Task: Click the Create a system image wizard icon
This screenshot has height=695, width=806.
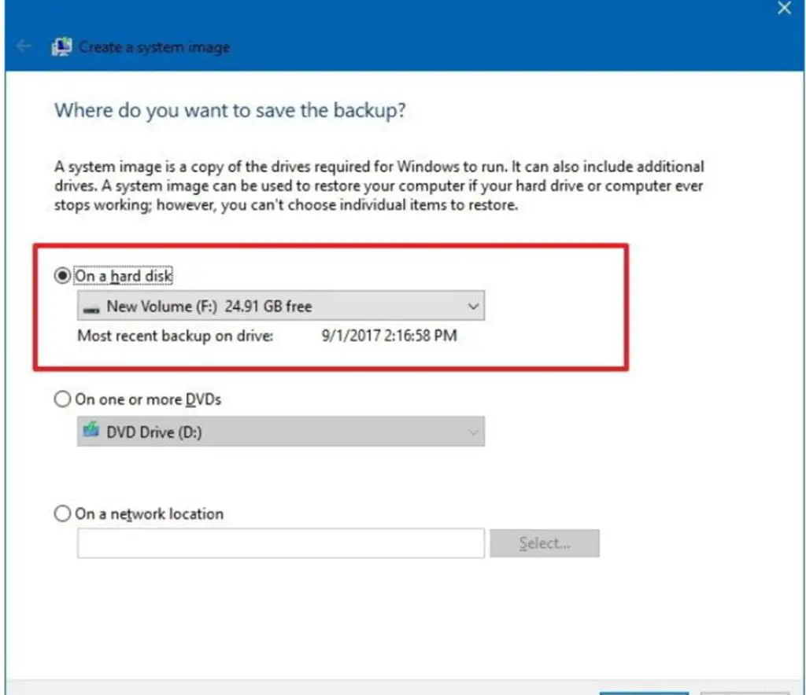Action: pyautogui.click(x=61, y=46)
